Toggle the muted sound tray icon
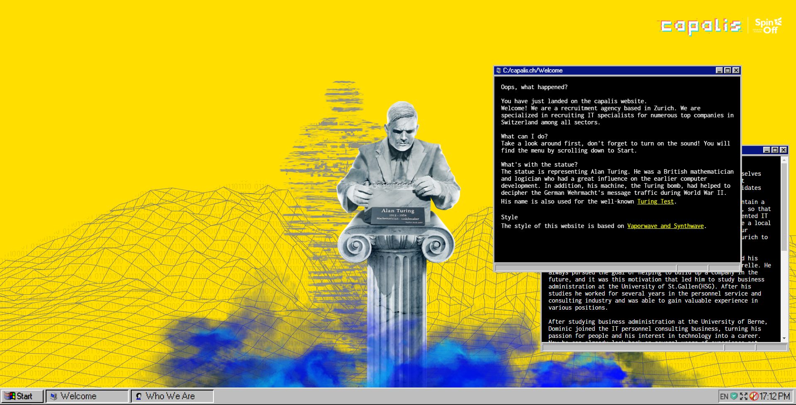The image size is (796, 405). pyautogui.click(x=754, y=396)
